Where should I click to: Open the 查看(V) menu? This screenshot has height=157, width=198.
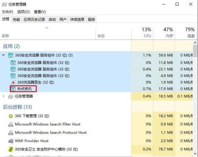point(40,12)
